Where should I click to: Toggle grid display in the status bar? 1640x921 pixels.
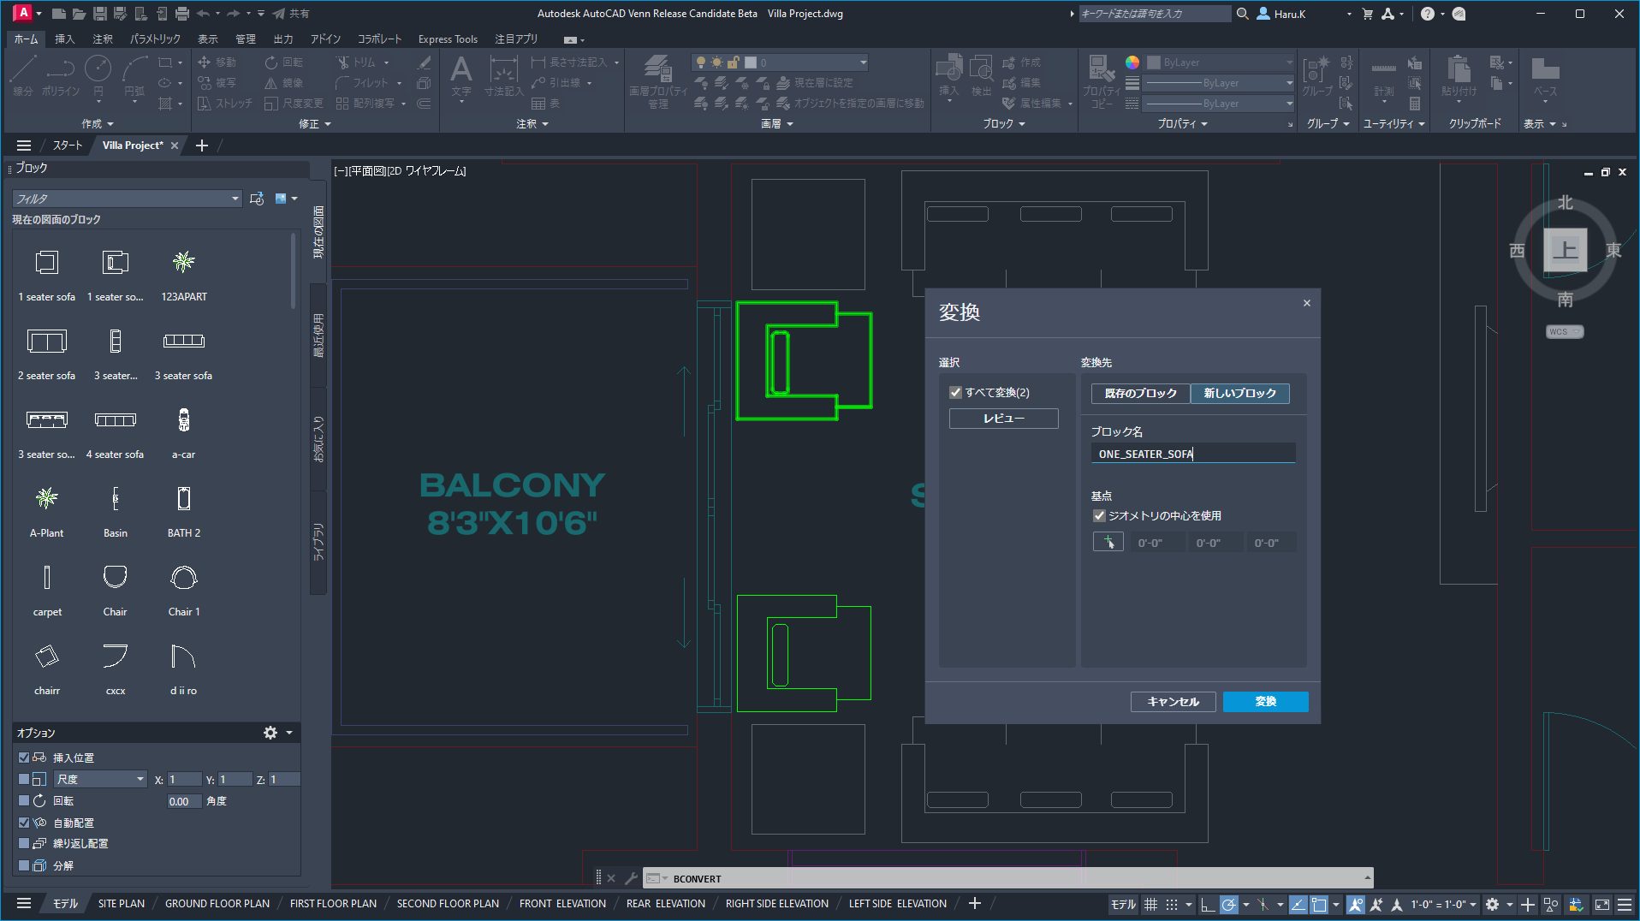click(x=1150, y=904)
